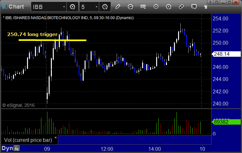Image resolution: width=242 pixels, height=153 pixels.
Task: Open time template clock icon
Action: point(105,7)
